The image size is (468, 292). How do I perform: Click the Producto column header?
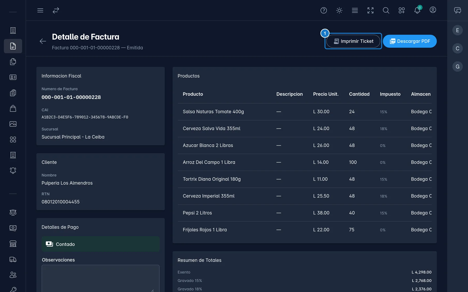[193, 94]
